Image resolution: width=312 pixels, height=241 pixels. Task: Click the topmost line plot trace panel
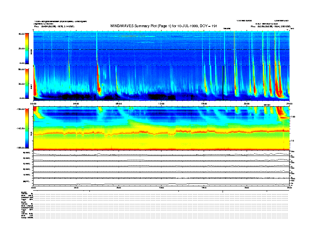tap(161, 153)
